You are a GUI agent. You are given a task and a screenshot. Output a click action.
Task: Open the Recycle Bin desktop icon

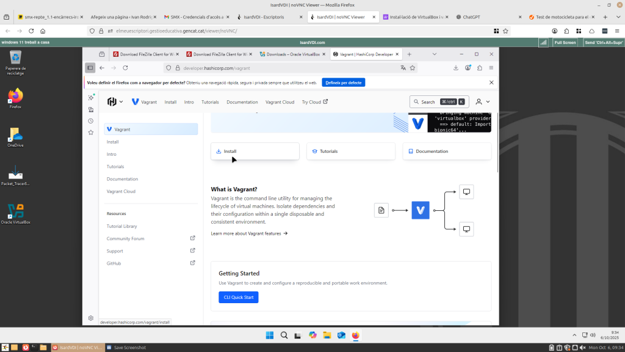click(15, 60)
